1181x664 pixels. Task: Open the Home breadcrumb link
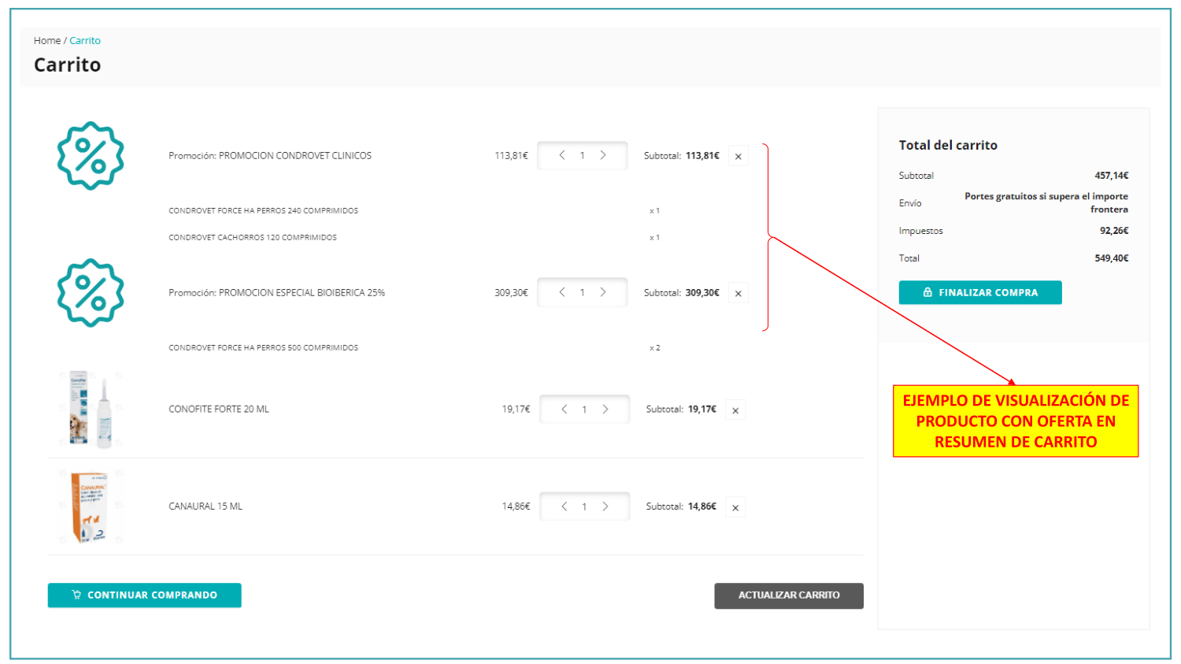(x=46, y=41)
